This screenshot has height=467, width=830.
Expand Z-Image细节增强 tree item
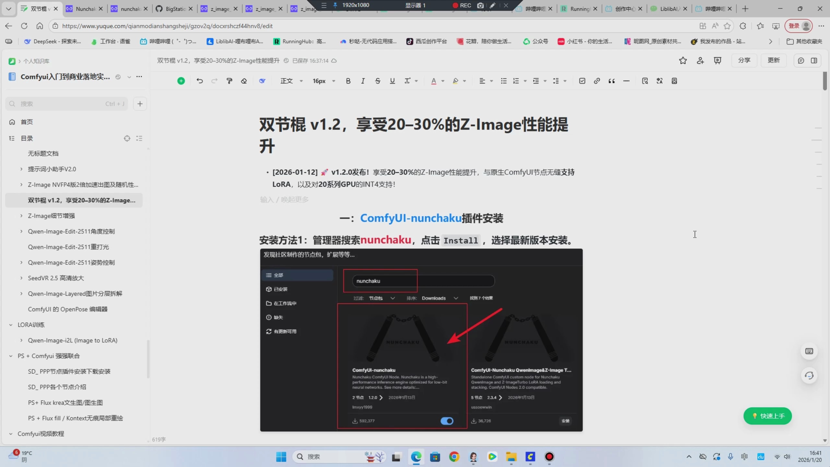[x=21, y=216]
